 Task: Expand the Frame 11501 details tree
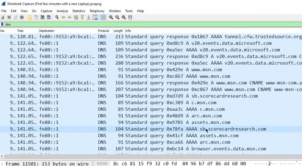click(x=2, y=164)
